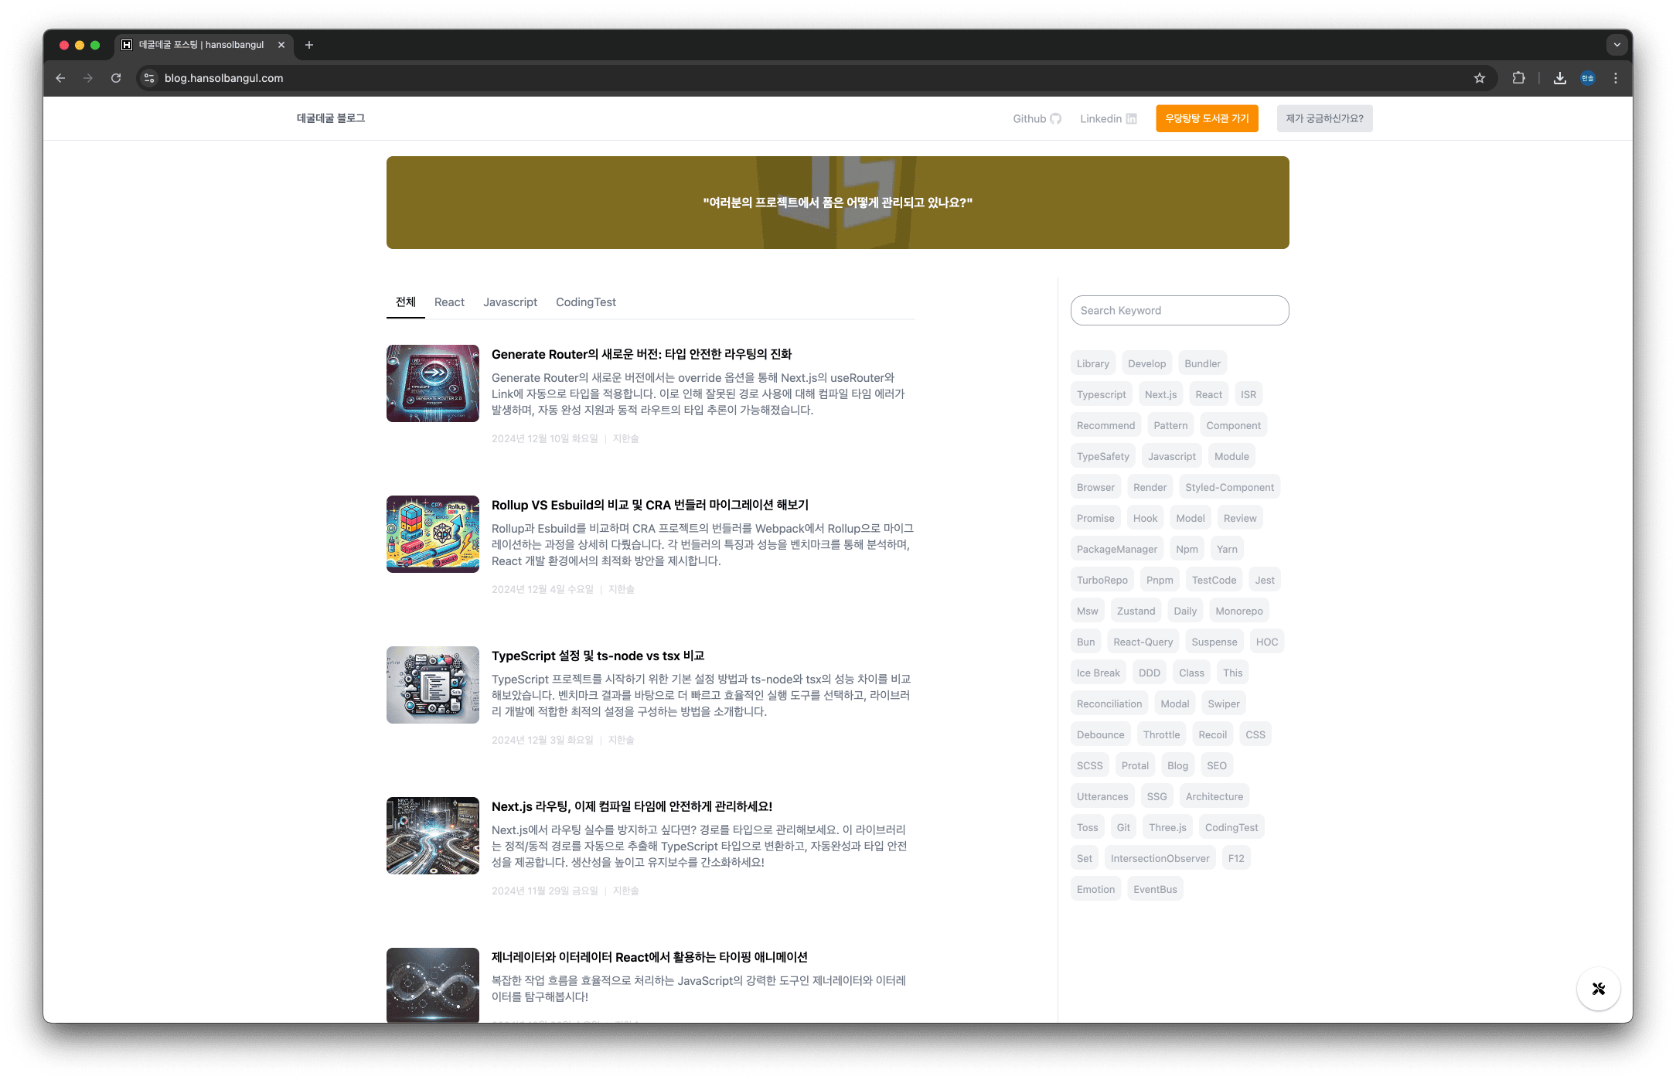Image resolution: width=1676 pixels, height=1080 pixels.
Task: Close the hansolbangul browser tab
Action: point(281,45)
